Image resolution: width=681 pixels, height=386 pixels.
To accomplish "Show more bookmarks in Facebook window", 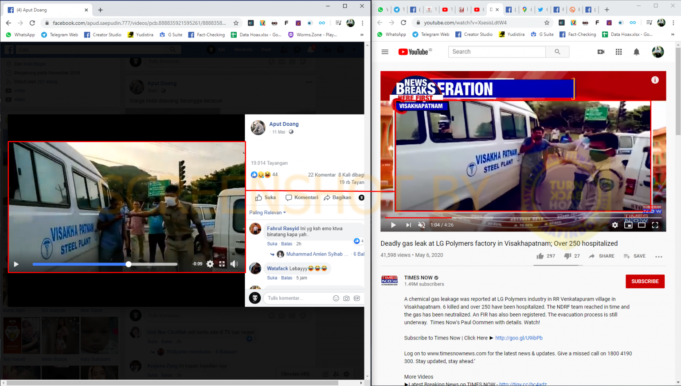I will 362,35.
